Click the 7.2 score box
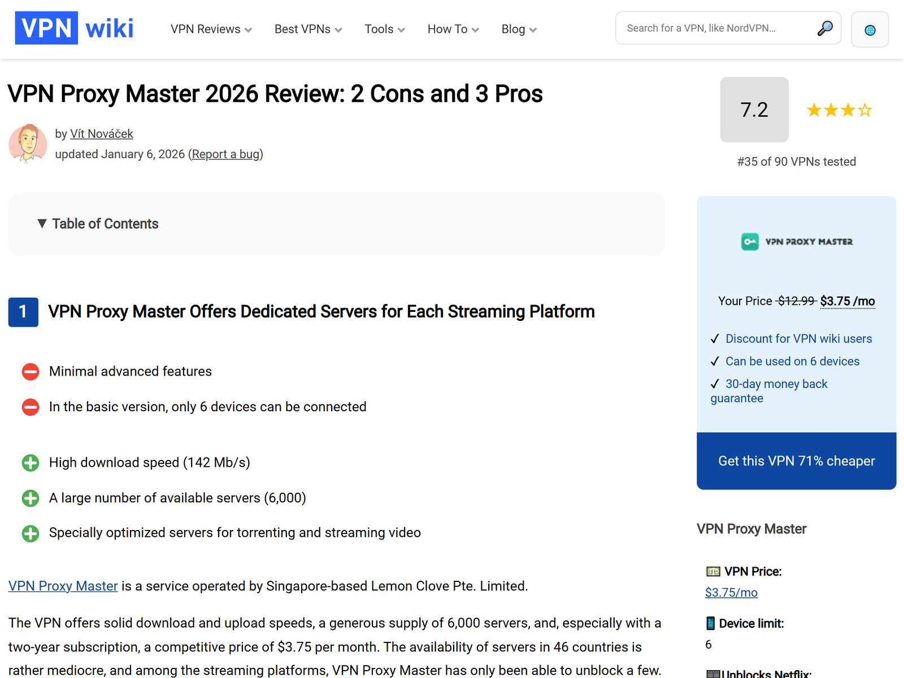Viewport: 904px width, 678px height. point(754,110)
